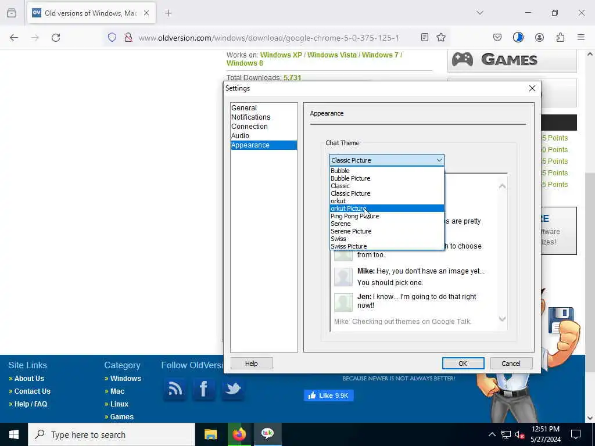The image size is (595, 446).
Task: Close the Old versions of Windows tab
Action: [146, 13]
